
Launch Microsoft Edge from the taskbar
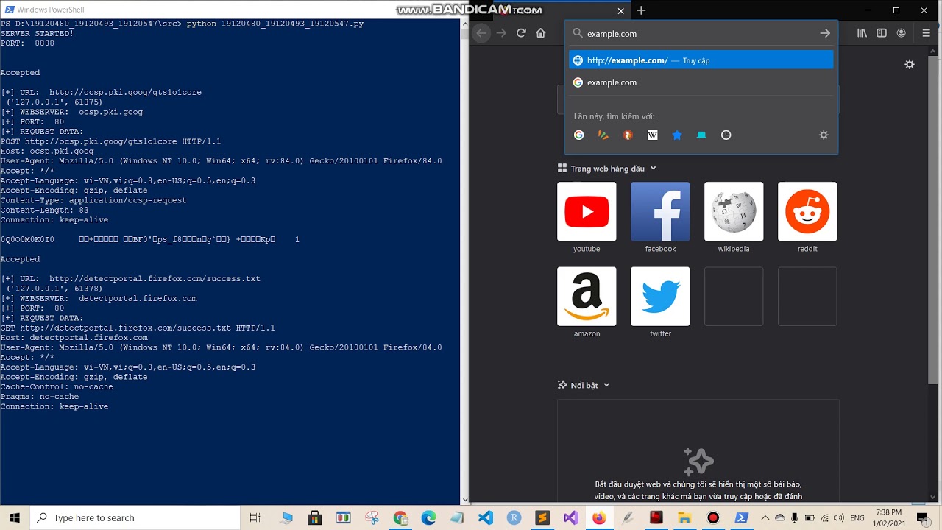pos(428,517)
